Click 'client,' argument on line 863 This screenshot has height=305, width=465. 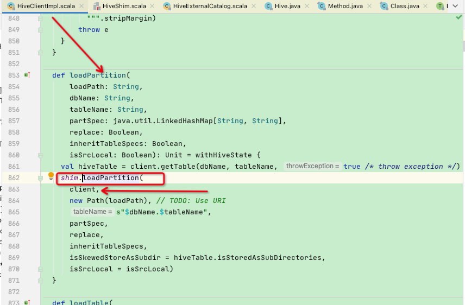click(x=85, y=189)
